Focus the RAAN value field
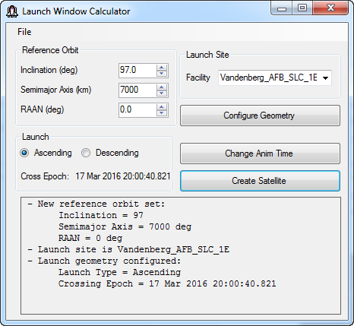The image size is (354, 326). (137, 110)
